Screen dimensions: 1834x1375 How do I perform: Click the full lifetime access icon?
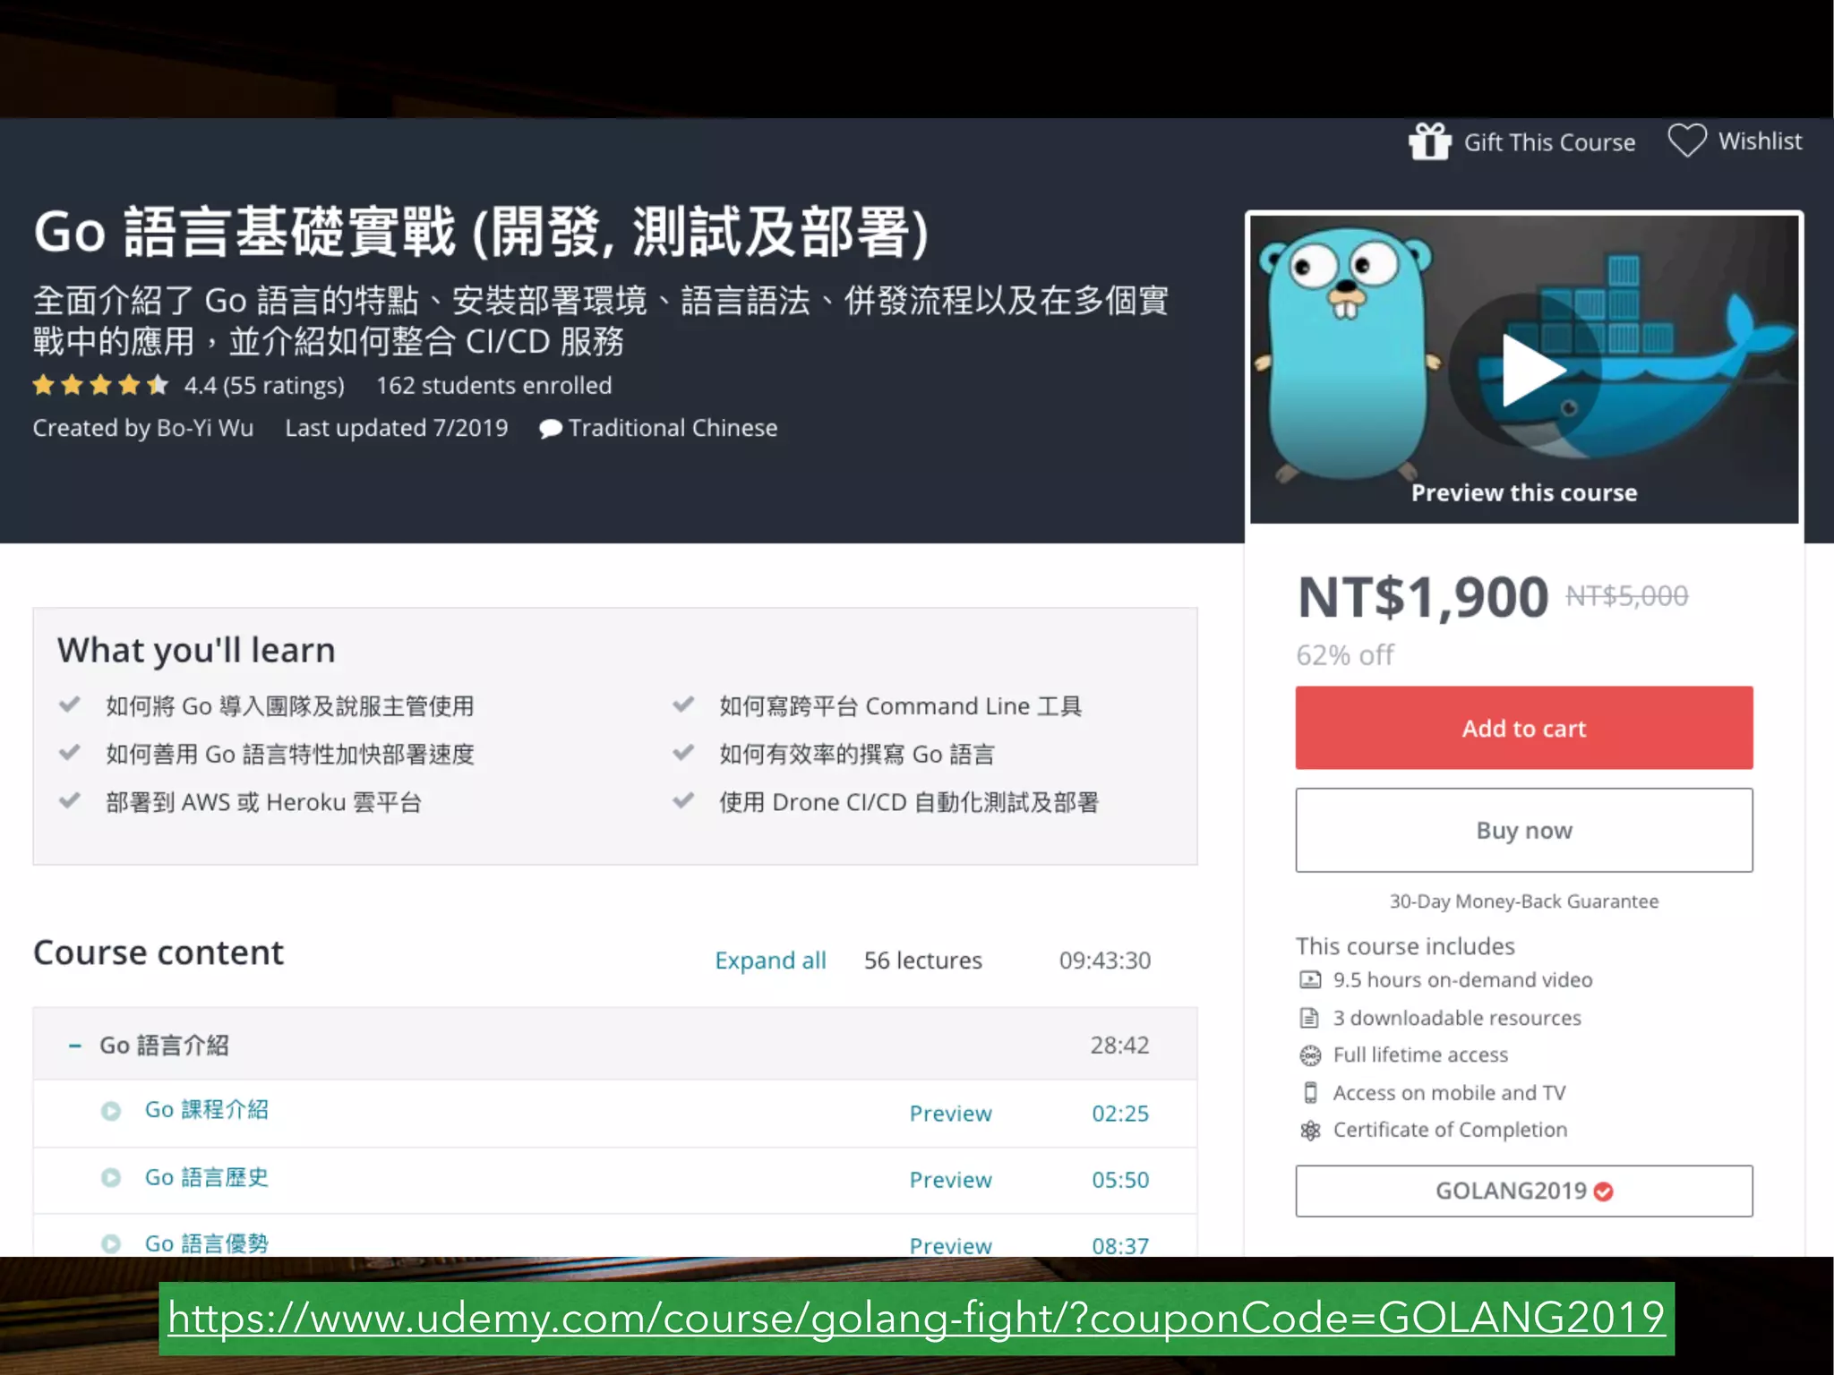point(1310,1055)
